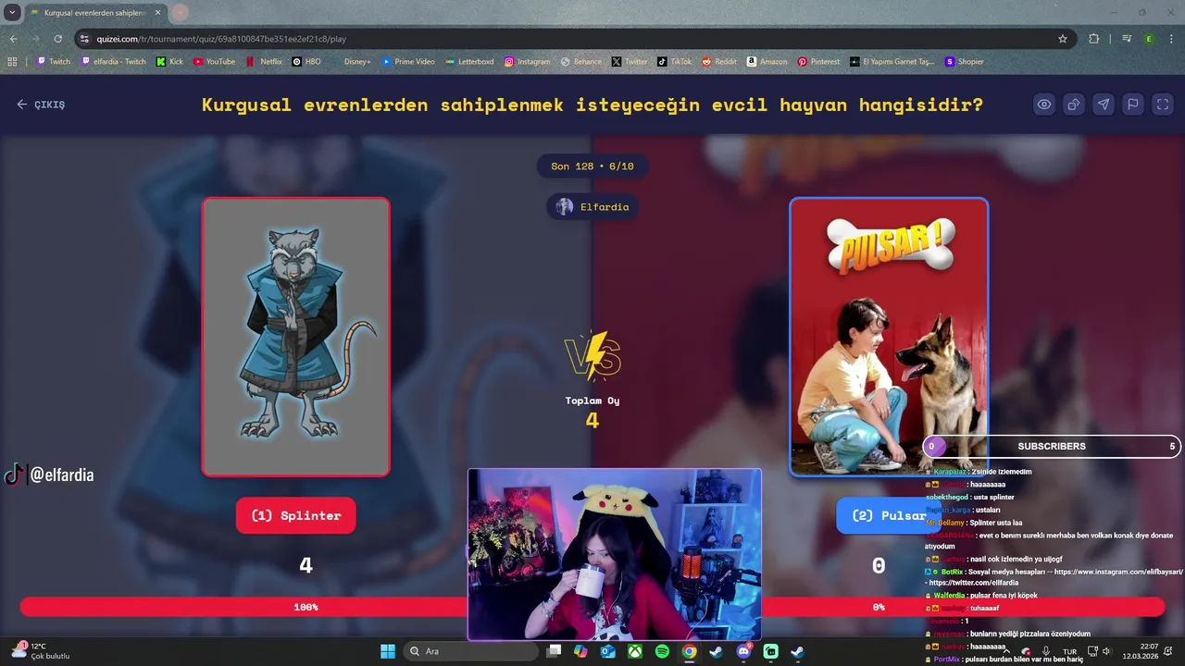Open Discord from the taskbar
The image size is (1185, 666).
(x=743, y=651)
